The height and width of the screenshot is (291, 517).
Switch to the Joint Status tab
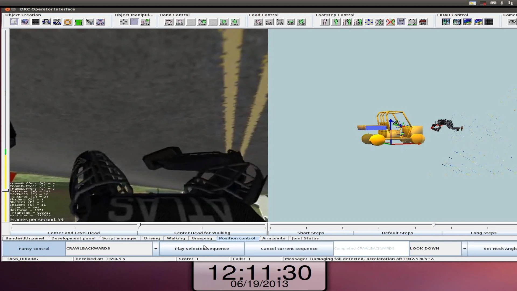(x=305, y=238)
